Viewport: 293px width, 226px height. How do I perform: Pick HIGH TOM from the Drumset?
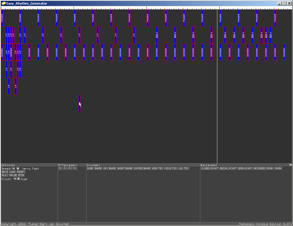(x=157, y=168)
